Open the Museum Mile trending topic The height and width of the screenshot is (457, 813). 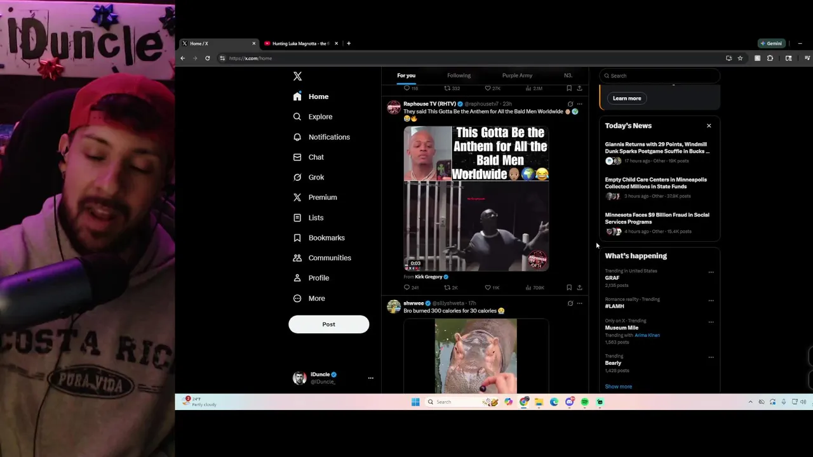621,328
